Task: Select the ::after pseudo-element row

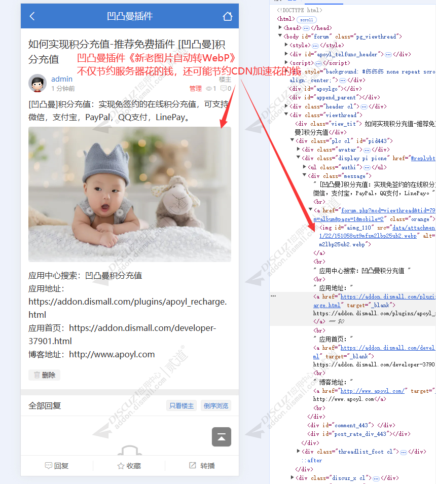Action: 312,460
